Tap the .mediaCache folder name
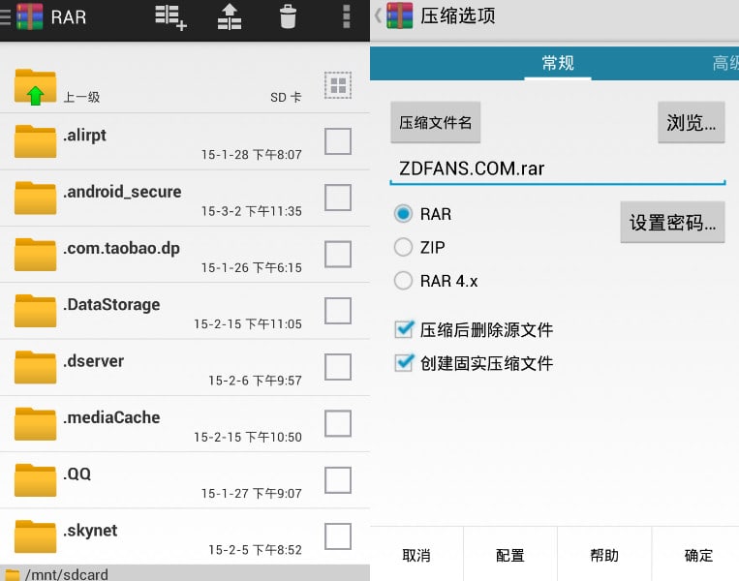 click(x=111, y=417)
